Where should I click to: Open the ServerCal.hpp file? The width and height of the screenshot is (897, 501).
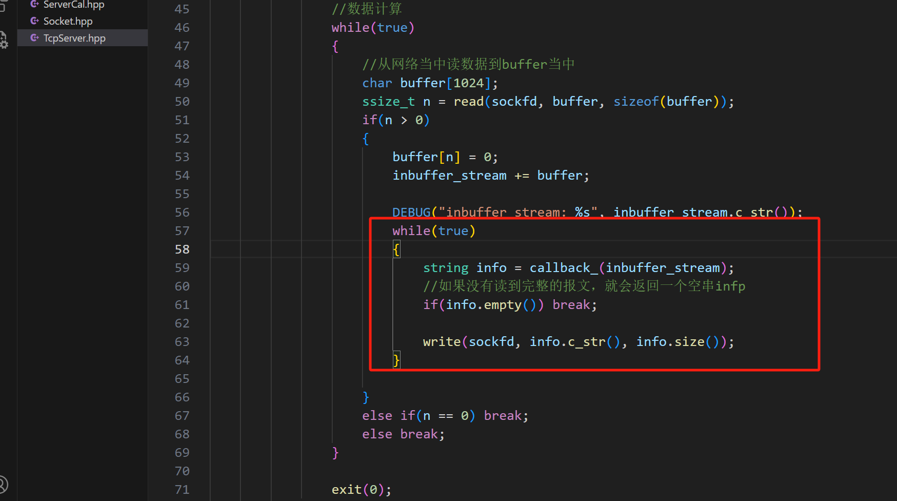[73, 5]
